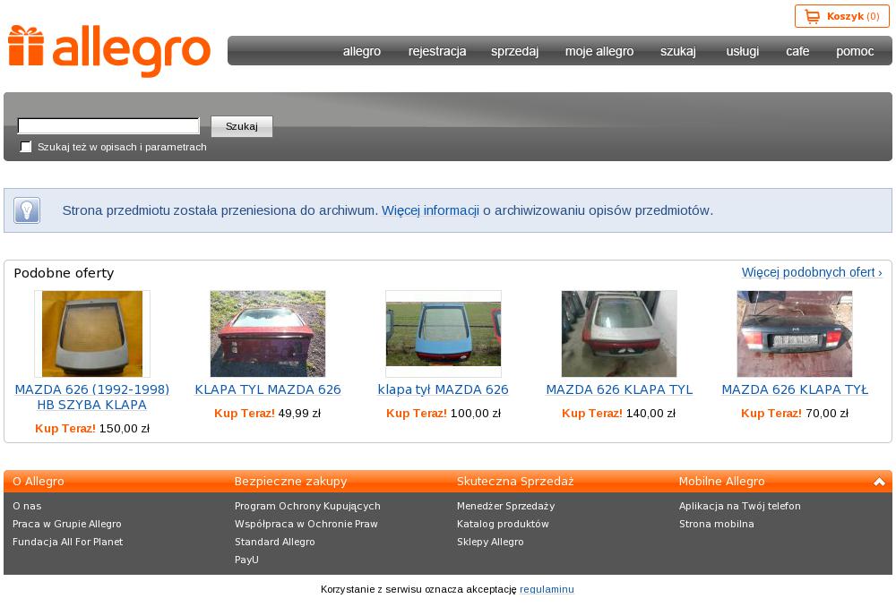Open MAZDA 626 KLAPA TYŁ title link
This screenshot has height=607, width=896.
[794, 389]
